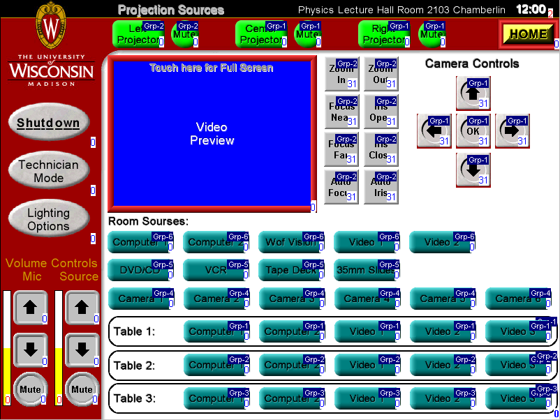Click the camera OK center button
The width and height of the screenshot is (560, 420).
tap(473, 131)
